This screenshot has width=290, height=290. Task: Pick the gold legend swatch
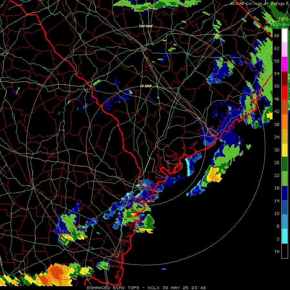point(285,137)
